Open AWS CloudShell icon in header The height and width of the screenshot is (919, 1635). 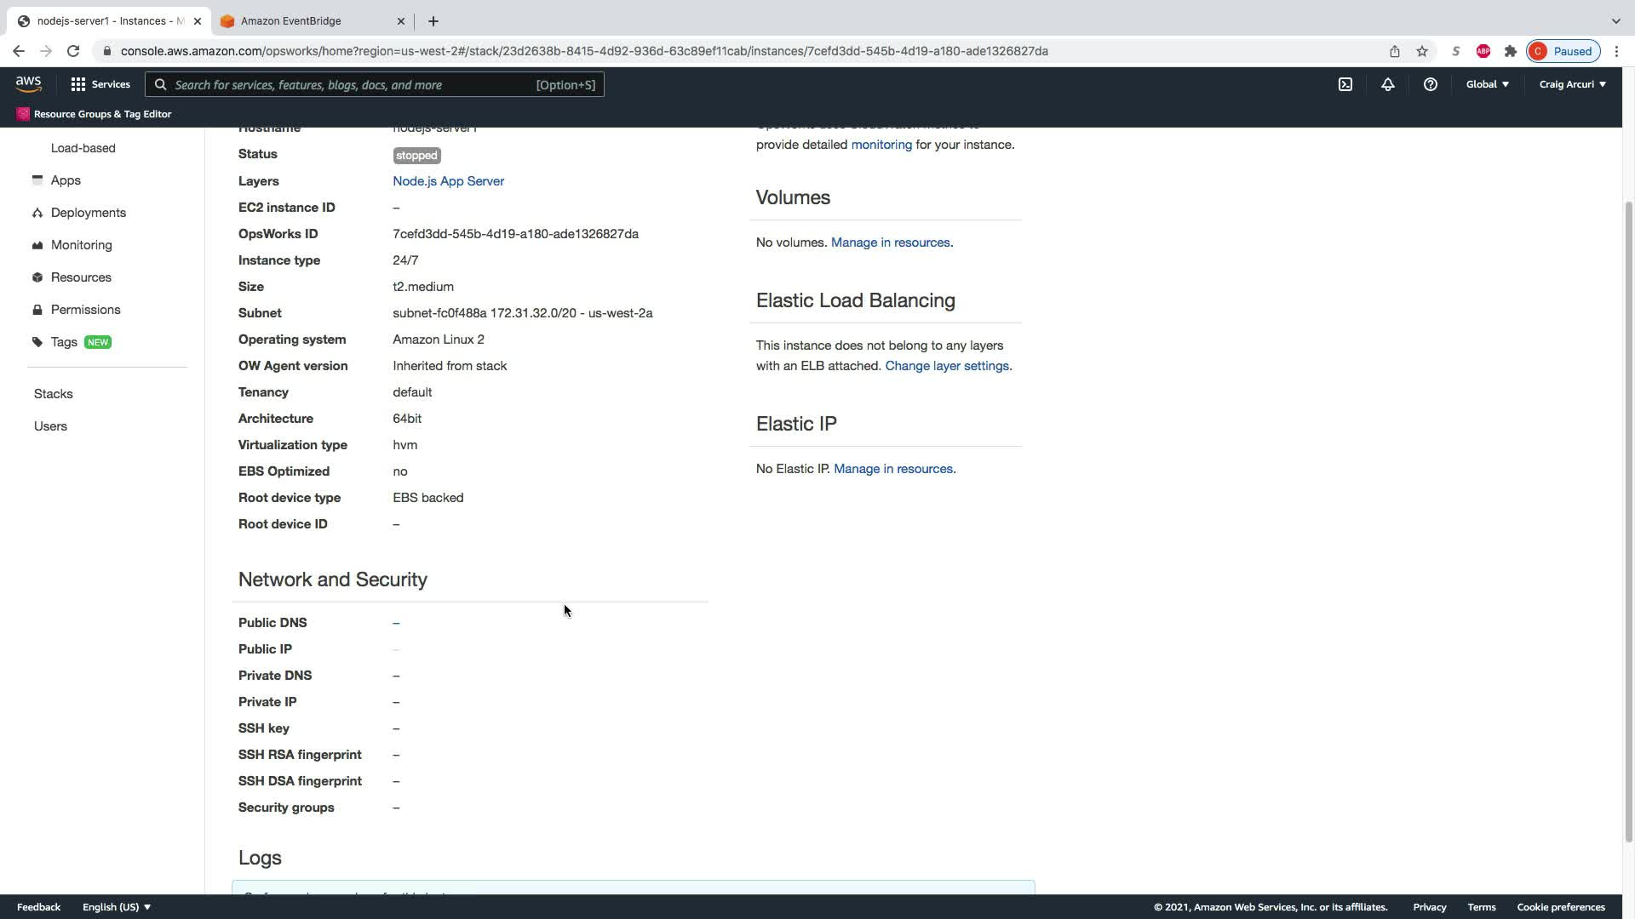pos(1345,84)
